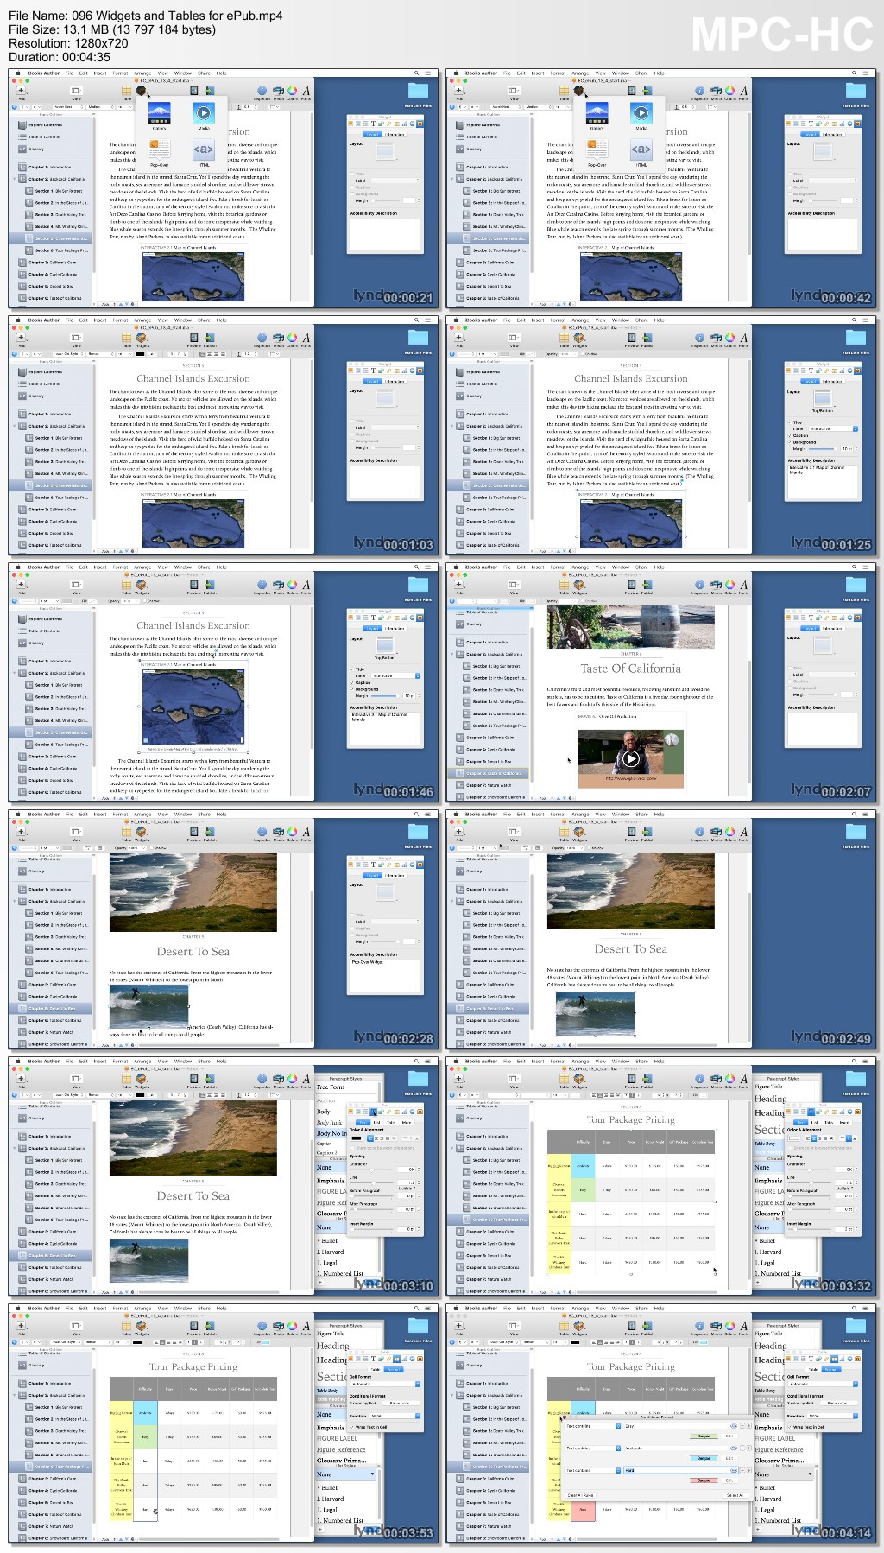Toggle the Title checkbox in the 00:01:46 Widget inspector
Image resolution: width=884 pixels, height=1553 pixels.
351,669
